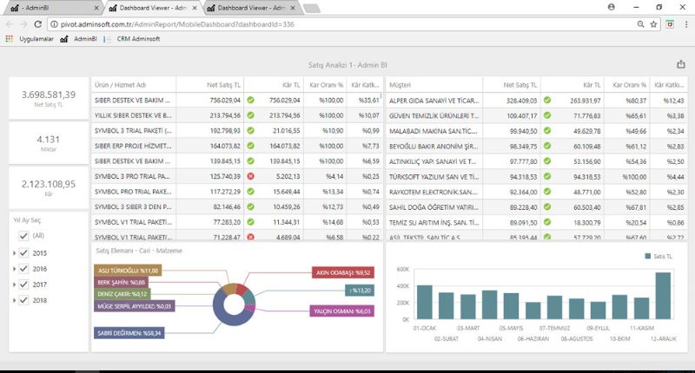Click MÜGE SERPİL AYYILDIZ donut label
The height and width of the screenshot is (373, 695).
pyautogui.click(x=135, y=306)
